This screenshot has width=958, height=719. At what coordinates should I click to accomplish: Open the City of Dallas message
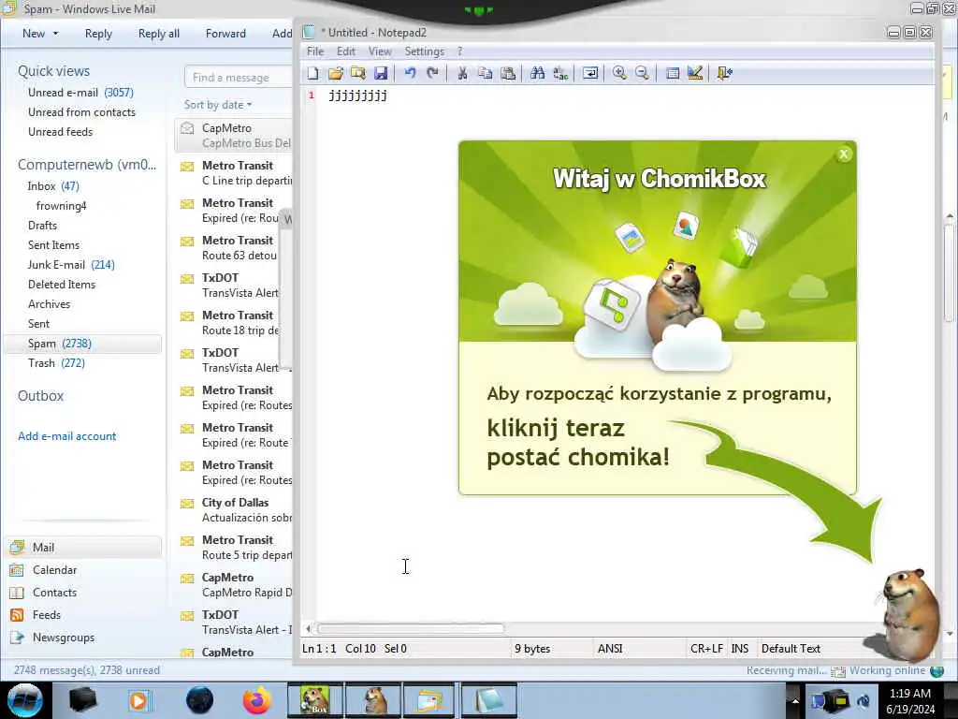[x=235, y=510]
